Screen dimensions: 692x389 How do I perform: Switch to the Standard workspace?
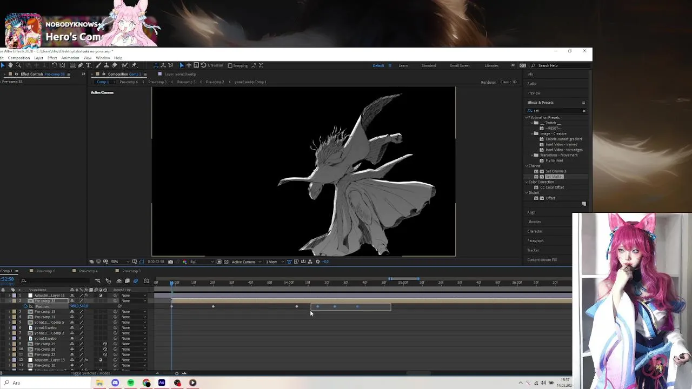pos(429,65)
